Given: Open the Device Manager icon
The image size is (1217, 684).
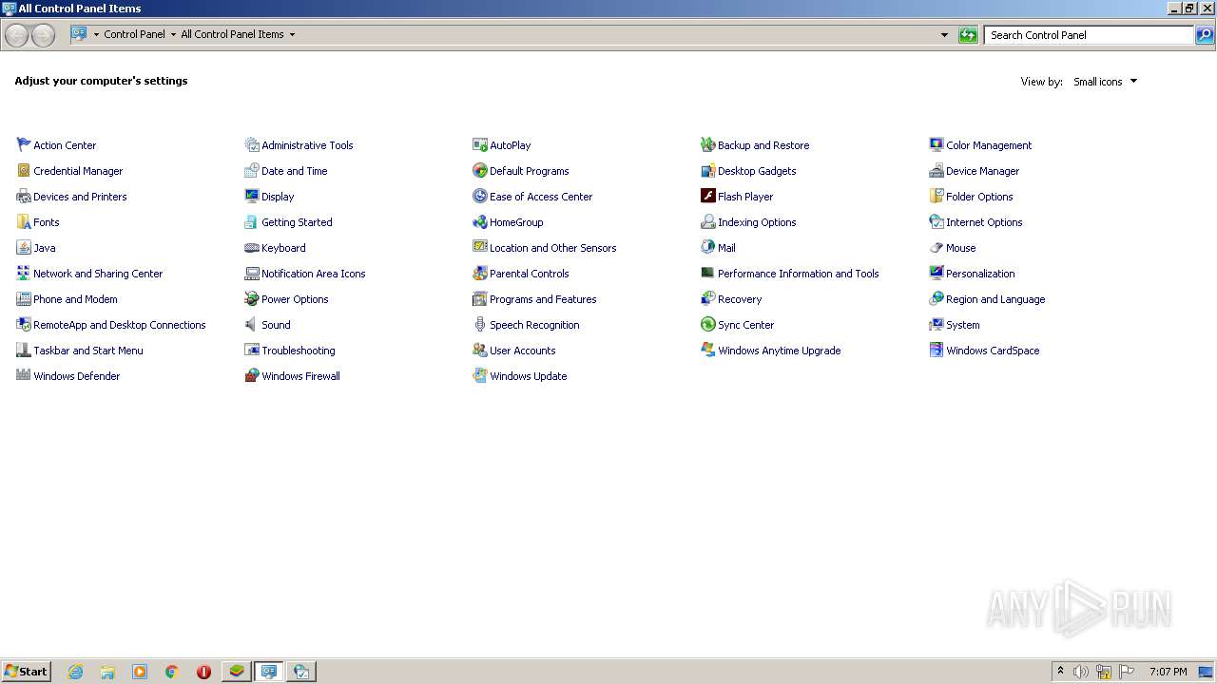Looking at the screenshot, I should click(x=937, y=170).
